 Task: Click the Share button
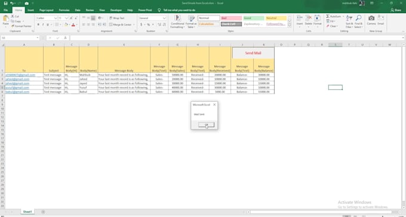coord(396,10)
